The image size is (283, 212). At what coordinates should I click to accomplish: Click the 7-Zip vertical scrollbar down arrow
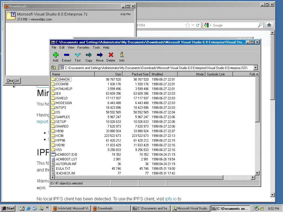pos(257,173)
